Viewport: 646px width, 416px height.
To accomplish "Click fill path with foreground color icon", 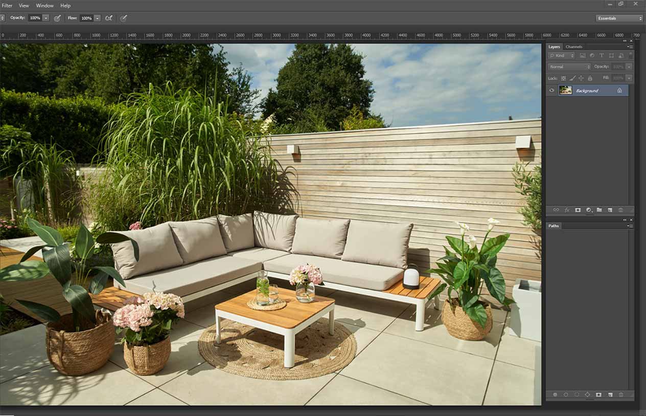I will (555, 395).
